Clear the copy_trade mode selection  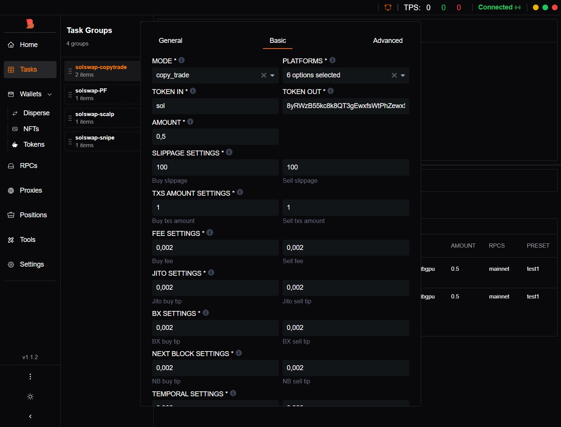click(x=264, y=75)
